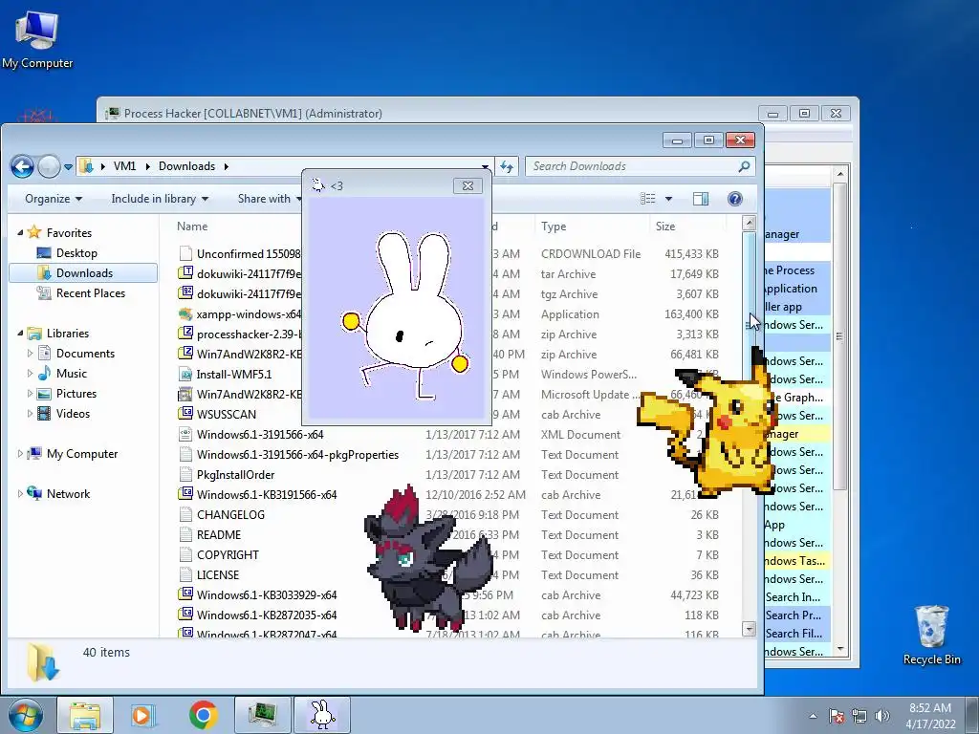Viewport: 979px width, 734px height.
Task: Open the Start menu orb
Action: click(x=25, y=715)
